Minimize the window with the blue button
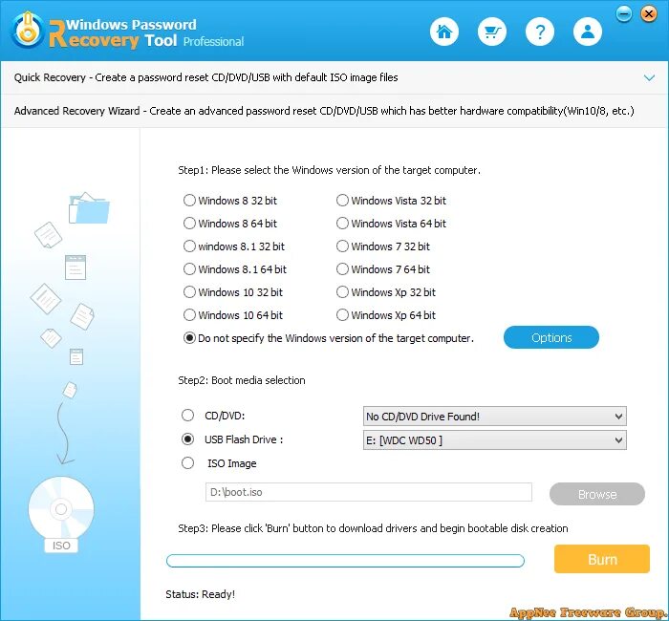This screenshot has width=669, height=621. click(624, 14)
